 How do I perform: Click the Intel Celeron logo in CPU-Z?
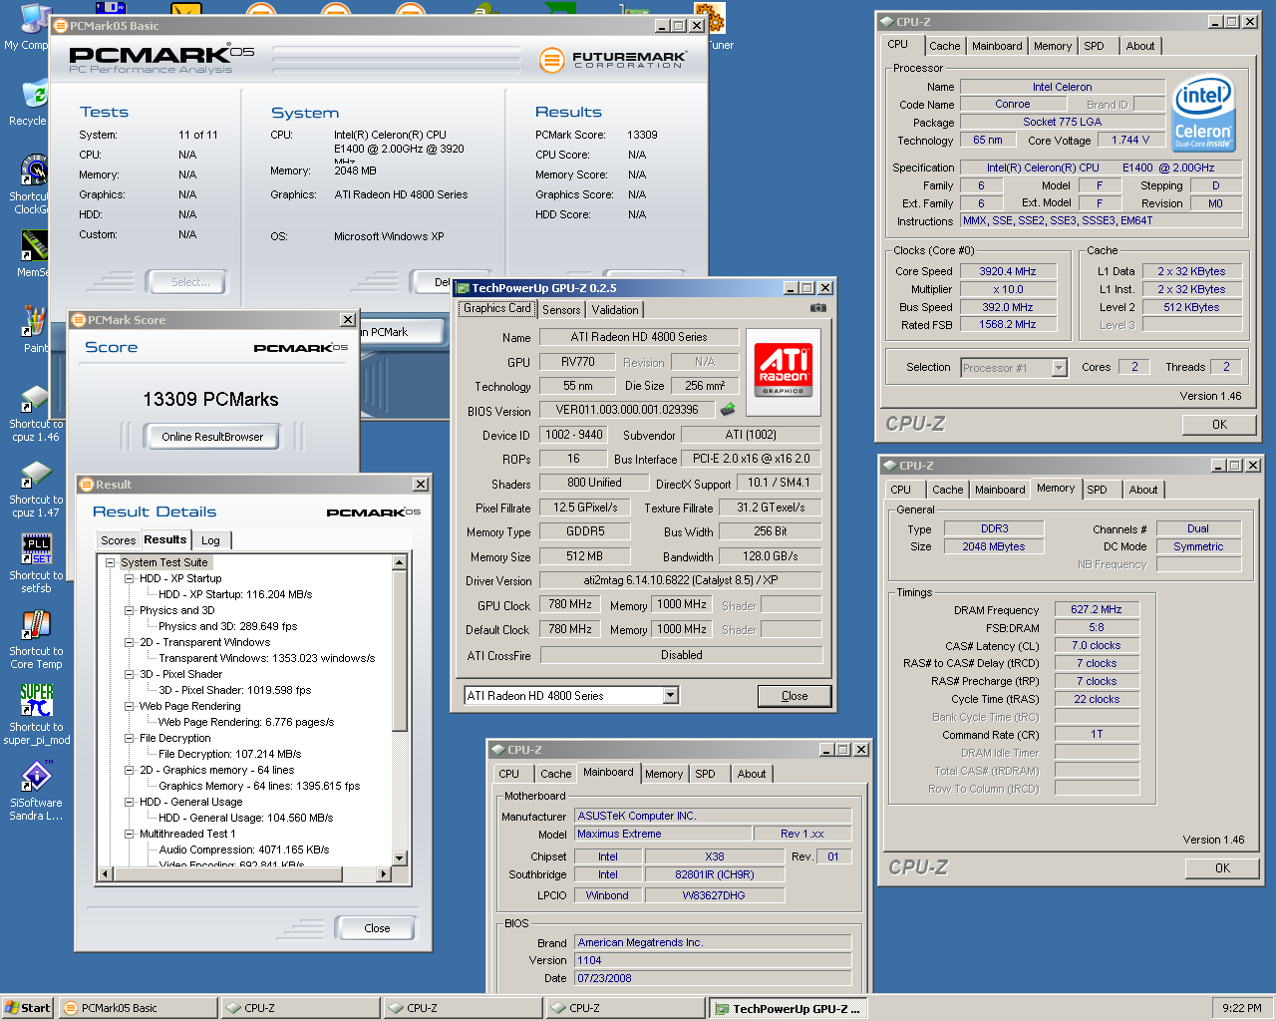[1203, 113]
